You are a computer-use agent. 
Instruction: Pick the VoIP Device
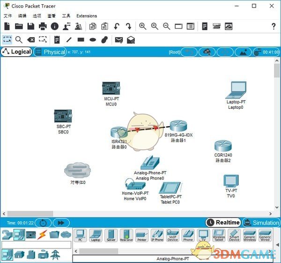tap(173, 235)
